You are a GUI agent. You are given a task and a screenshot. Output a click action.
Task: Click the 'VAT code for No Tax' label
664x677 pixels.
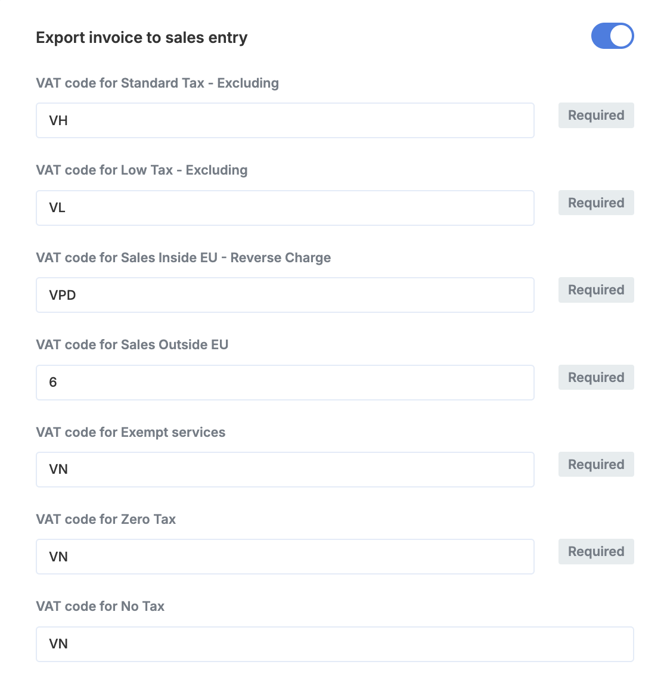tap(100, 606)
